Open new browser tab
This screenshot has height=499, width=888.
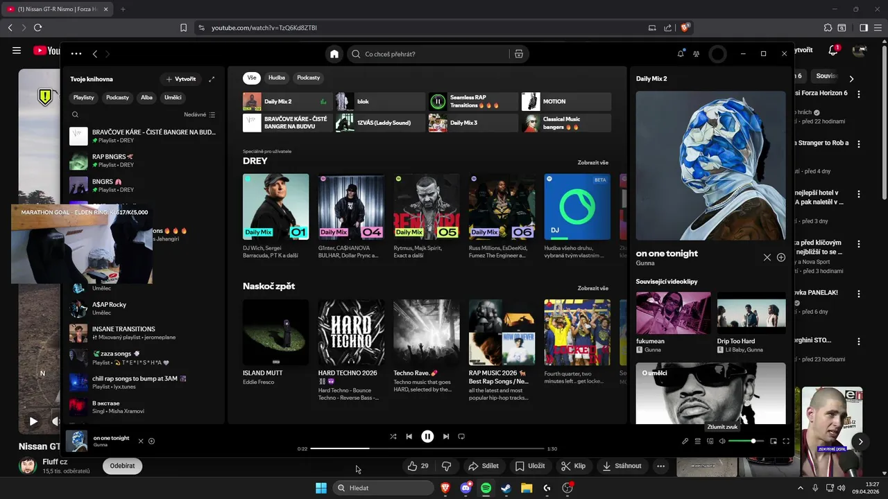123,9
